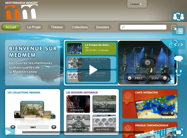Viewport: 187px width, 138px height.
Task: Go to next collection after SNRT
Action: click(x=54, y=127)
